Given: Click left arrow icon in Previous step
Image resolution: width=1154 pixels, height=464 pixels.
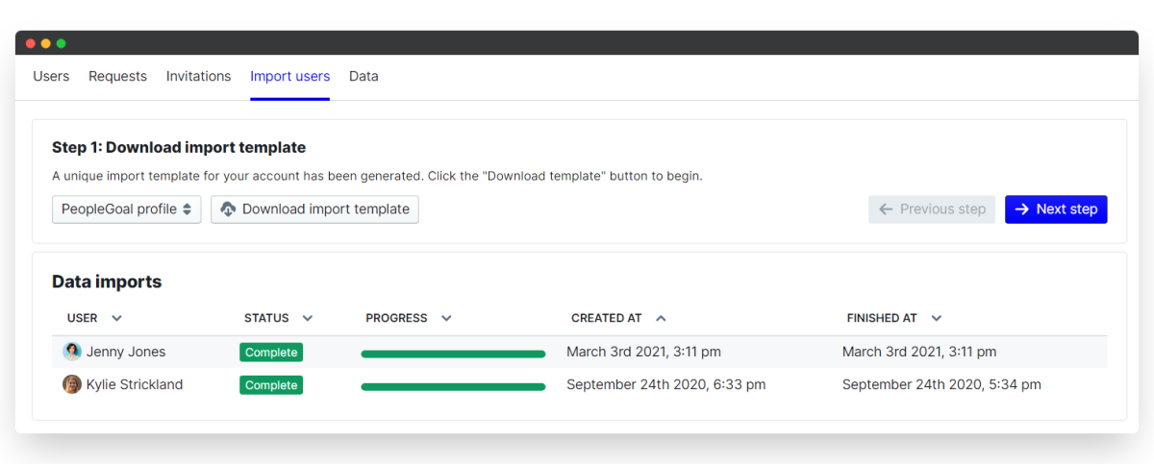Looking at the screenshot, I should 886,209.
